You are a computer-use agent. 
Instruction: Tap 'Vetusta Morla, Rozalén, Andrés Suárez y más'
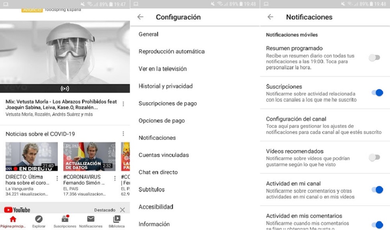point(49,114)
